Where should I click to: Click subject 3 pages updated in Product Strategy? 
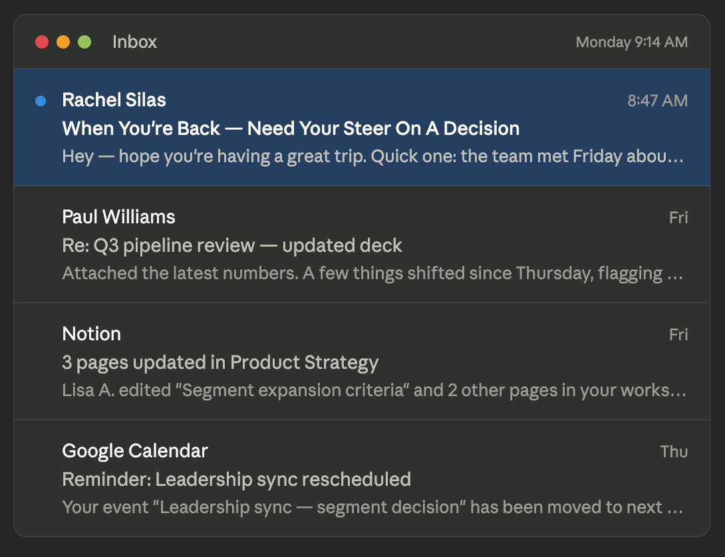(x=219, y=362)
